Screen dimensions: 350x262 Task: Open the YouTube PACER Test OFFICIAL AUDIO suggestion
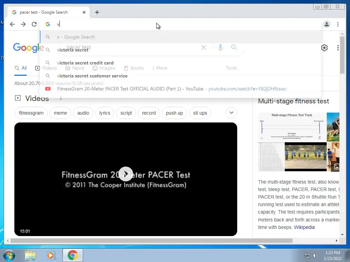181,89
